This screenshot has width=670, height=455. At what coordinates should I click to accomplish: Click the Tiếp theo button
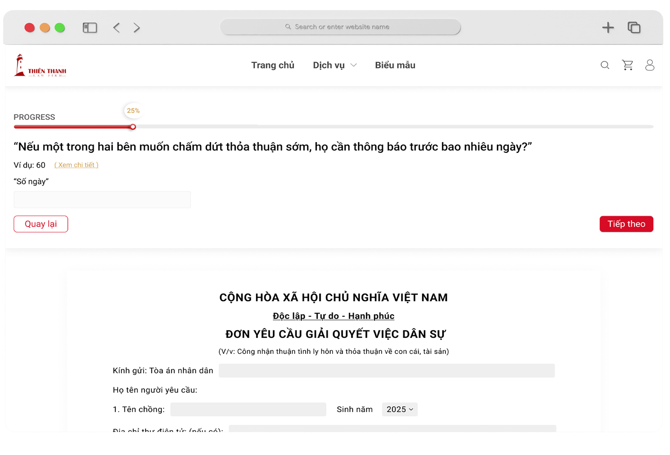pos(626,224)
